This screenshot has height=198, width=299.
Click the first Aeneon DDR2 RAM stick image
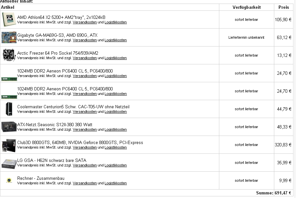tap(9, 79)
